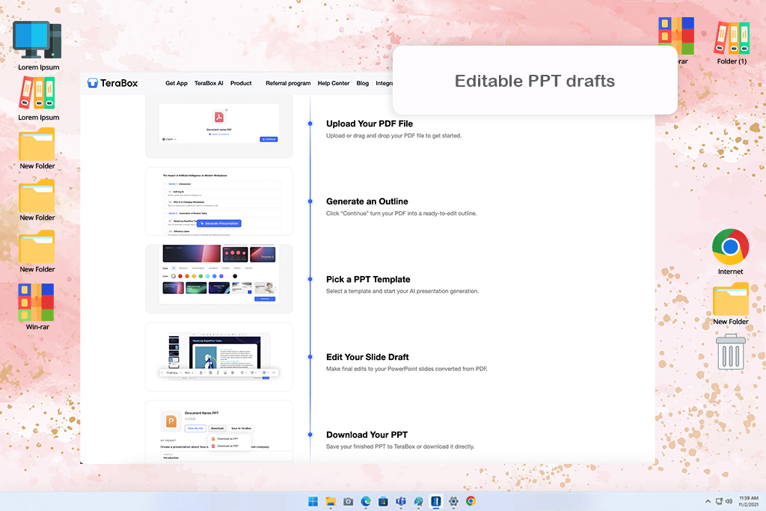Image resolution: width=766 pixels, height=511 pixels.
Task: Click Save to TeraBox button
Action: point(242,429)
